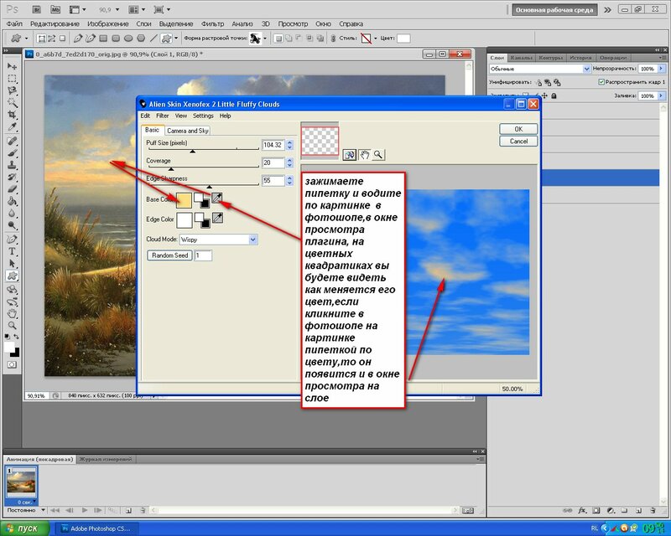
Task: Open the layer blend mode dropdown
Action: point(586,69)
